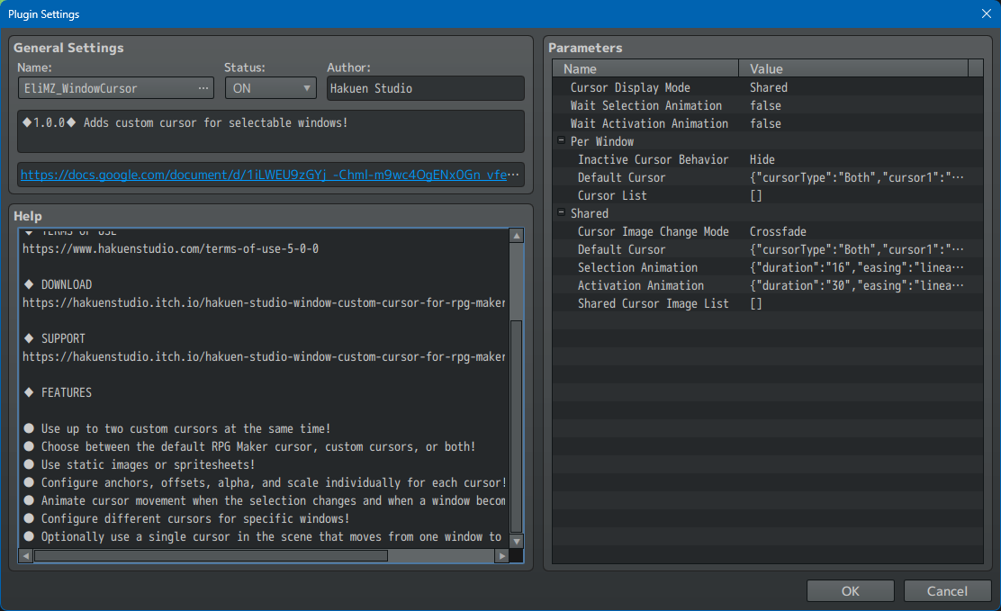Select Default Cursor under Shared group
Viewport: 1001px width, 611px height.
tap(767, 249)
